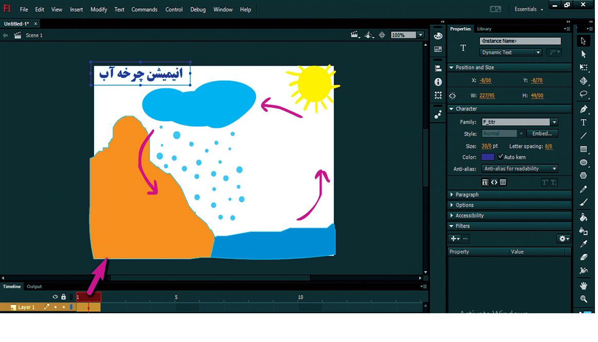Toggle show/hide all layers eye icon
This screenshot has width=598, height=342.
55,297
